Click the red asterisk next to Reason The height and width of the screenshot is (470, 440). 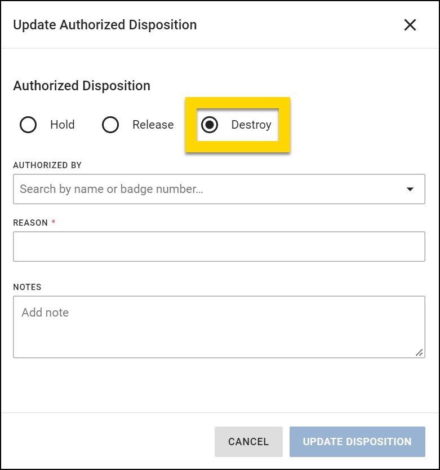pyautogui.click(x=54, y=222)
